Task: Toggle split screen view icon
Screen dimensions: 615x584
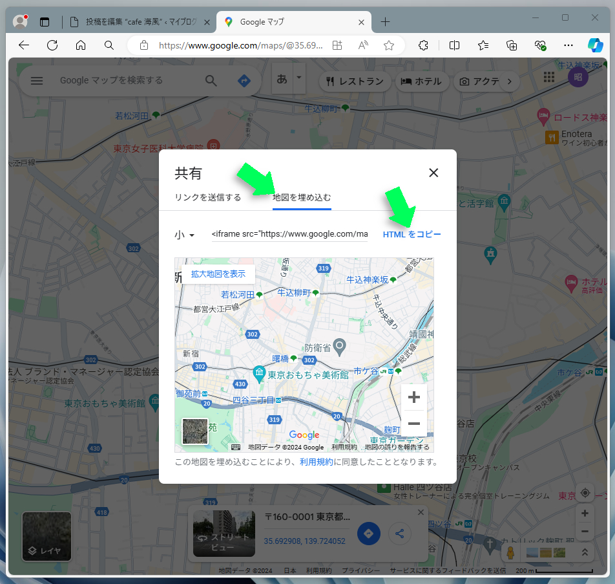Action: pyautogui.click(x=454, y=45)
